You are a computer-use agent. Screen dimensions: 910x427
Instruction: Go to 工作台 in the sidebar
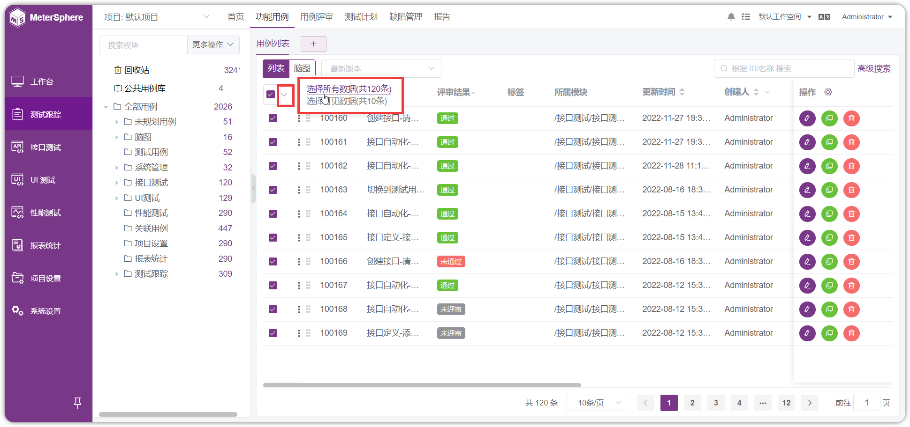pos(48,82)
